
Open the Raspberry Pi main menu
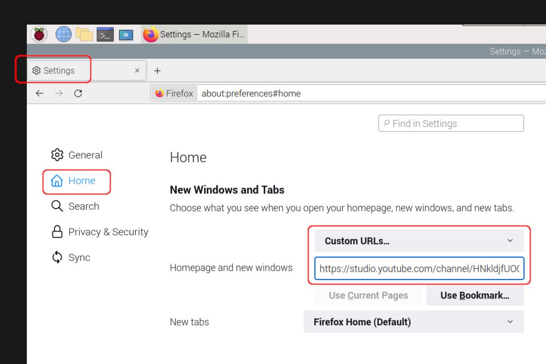click(x=39, y=35)
